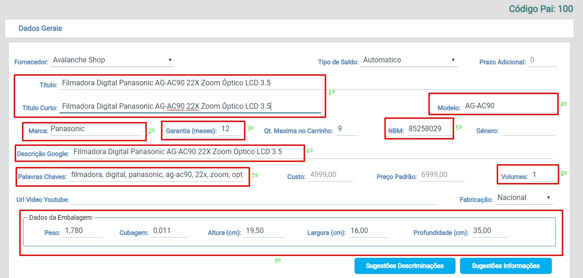Open the Tipo de Saldo dropdown
The width and height of the screenshot is (583, 278).
409,60
